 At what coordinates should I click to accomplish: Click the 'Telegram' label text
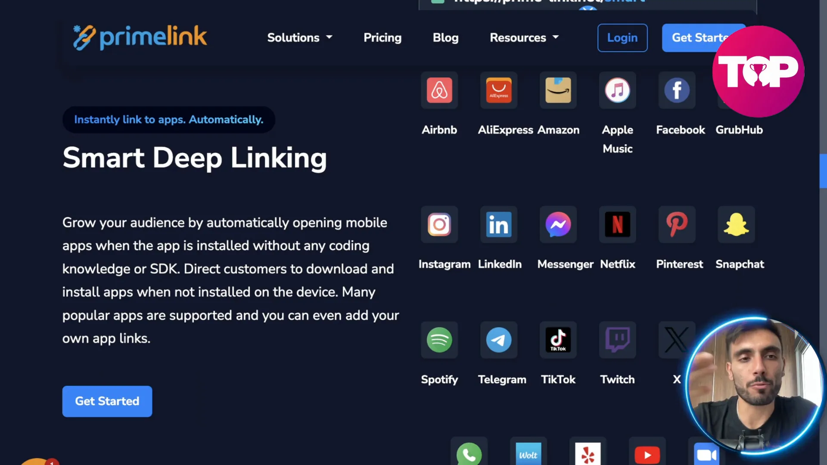click(x=502, y=379)
